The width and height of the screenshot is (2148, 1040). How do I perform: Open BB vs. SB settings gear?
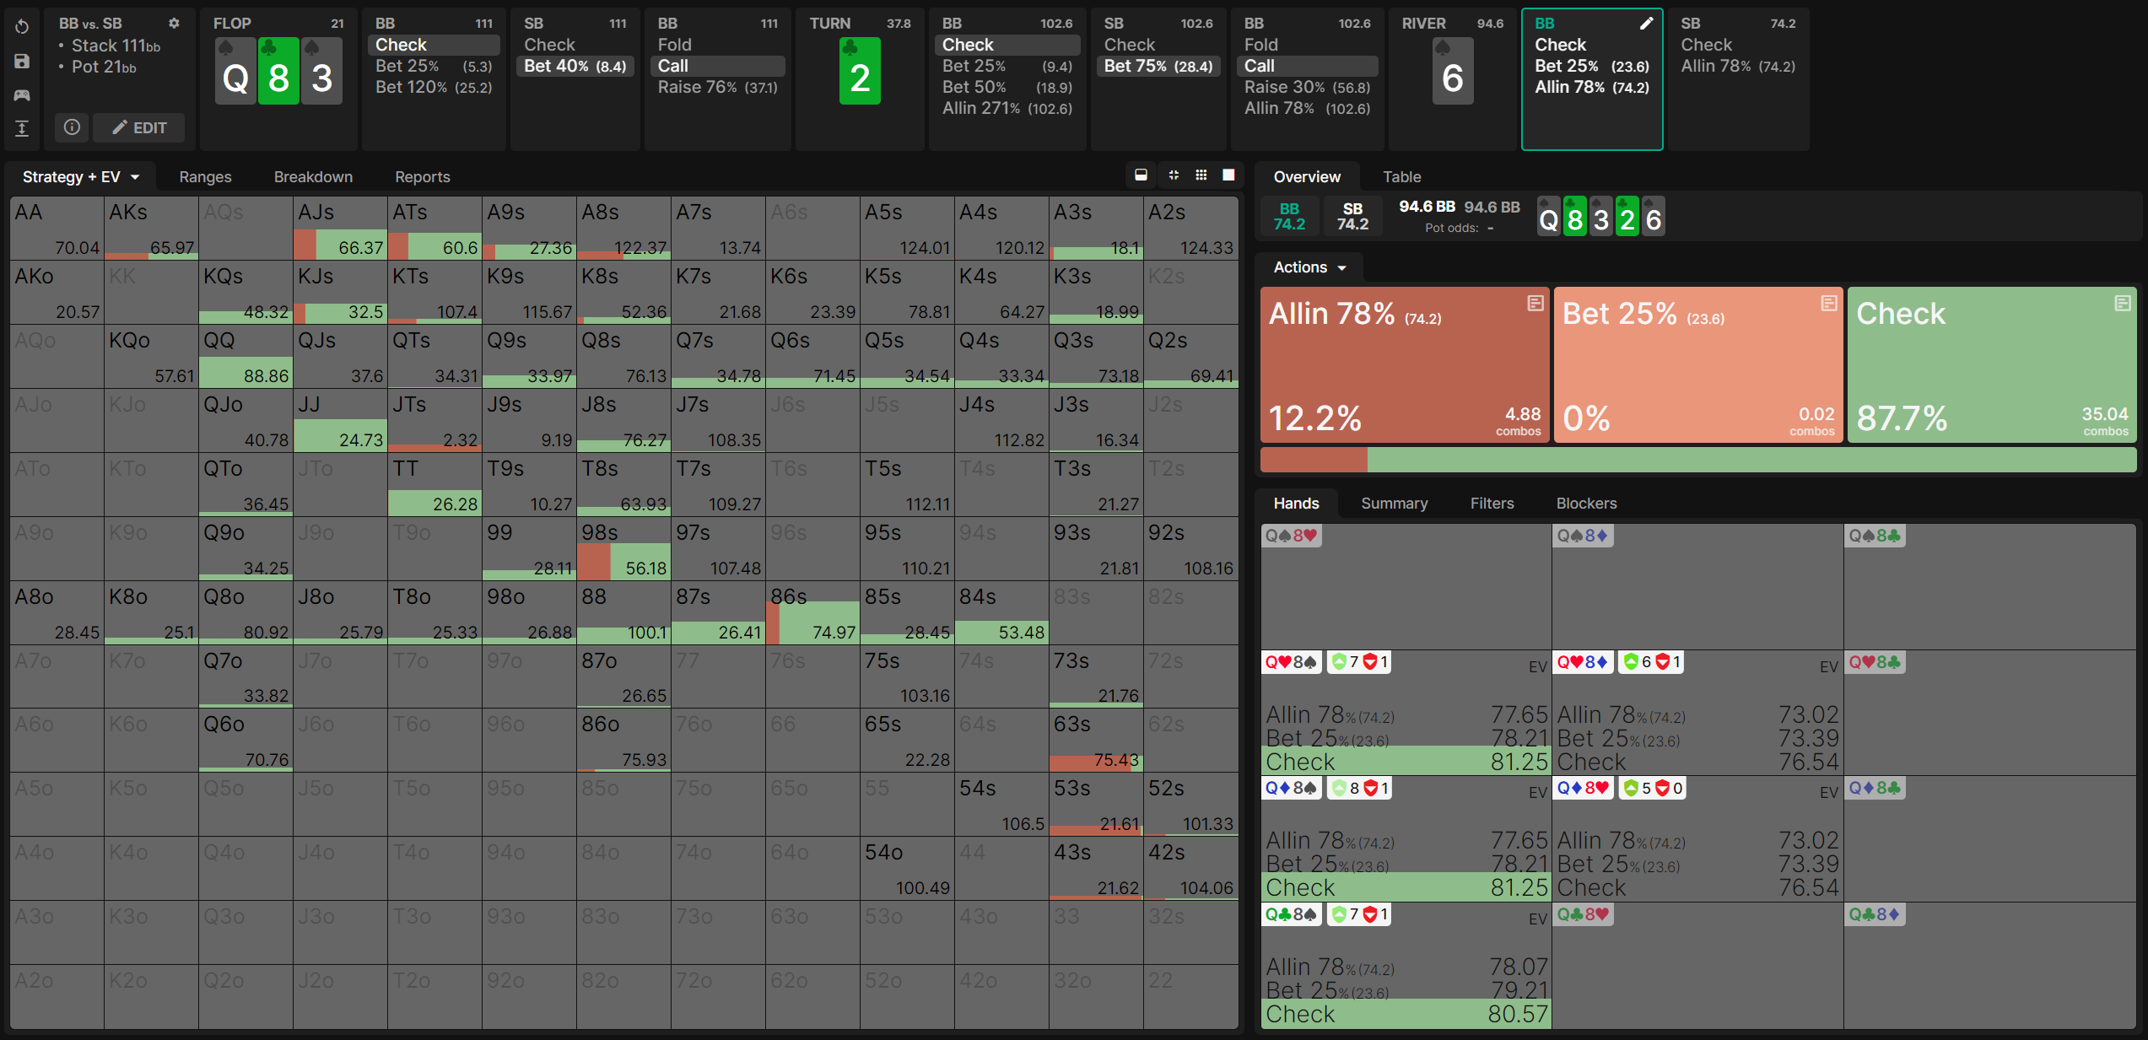pos(174,24)
